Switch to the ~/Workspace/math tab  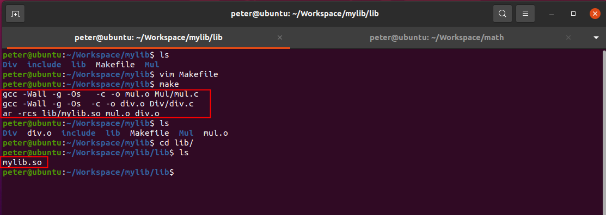[x=437, y=38]
